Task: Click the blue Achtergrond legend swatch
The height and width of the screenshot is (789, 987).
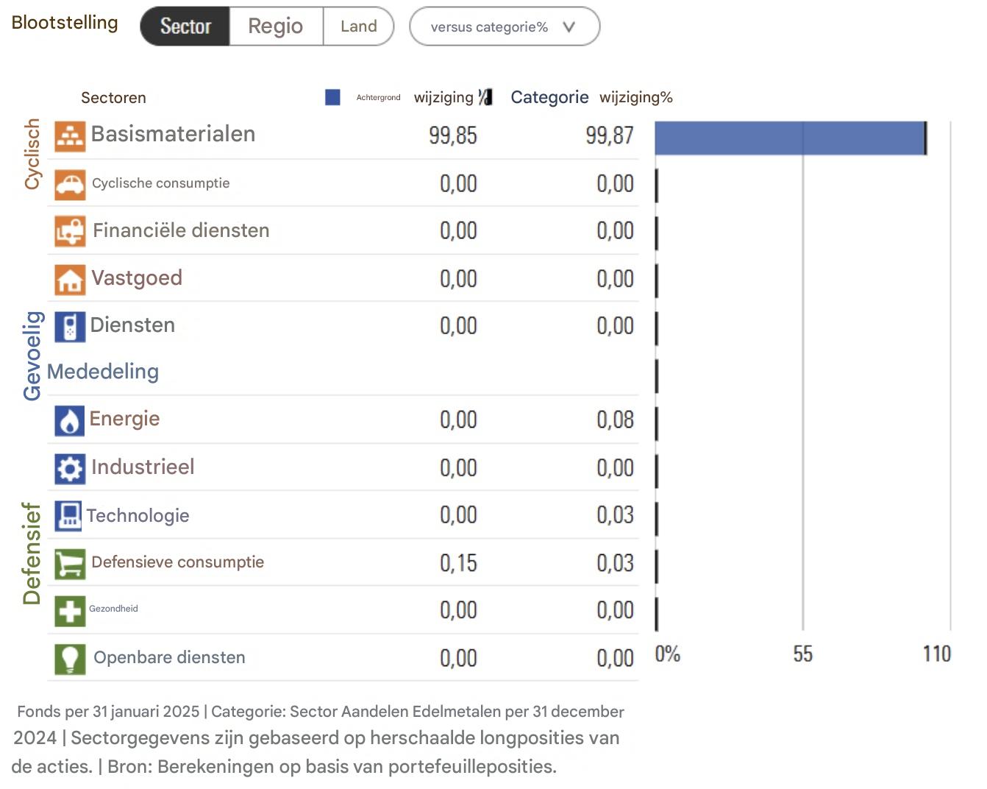Action: [333, 96]
